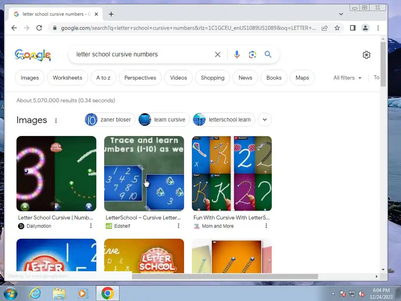The width and height of the screenshot is (401, 301).
Task: Start voice search microphone
Action: pos(237,54)
